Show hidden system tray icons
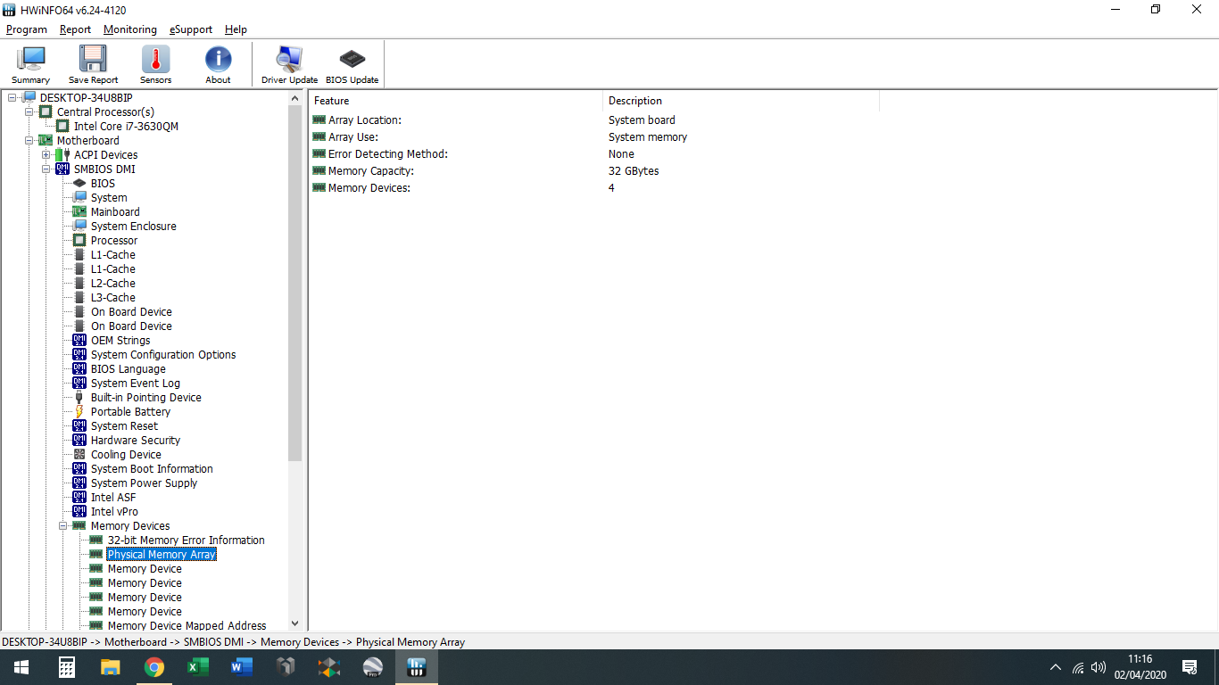This screenshot has height=685, width=1219. click(x=1056, y=667)
